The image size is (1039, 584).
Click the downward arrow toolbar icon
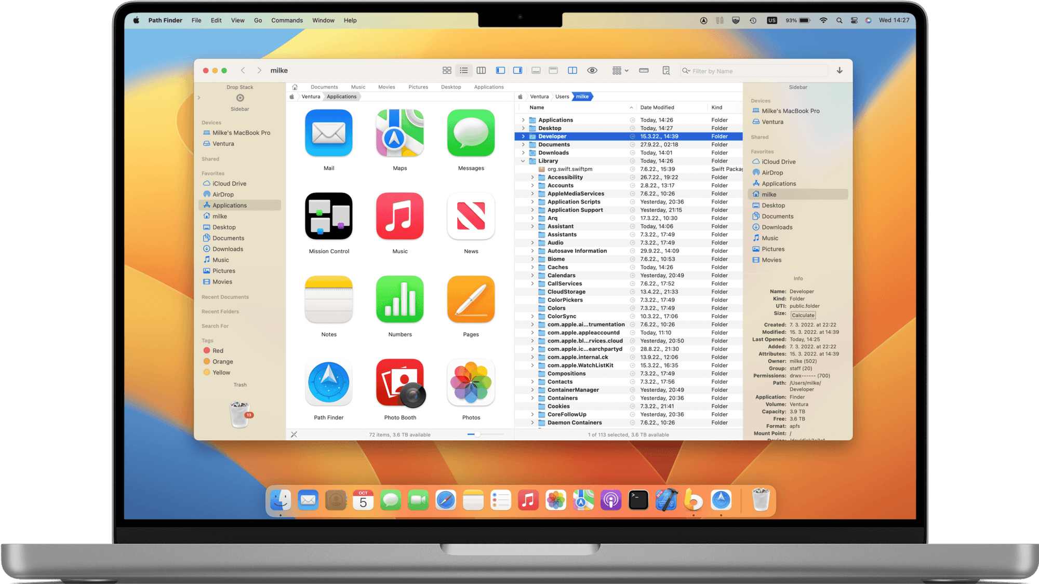pyautogui.click(x=839, y=71)
